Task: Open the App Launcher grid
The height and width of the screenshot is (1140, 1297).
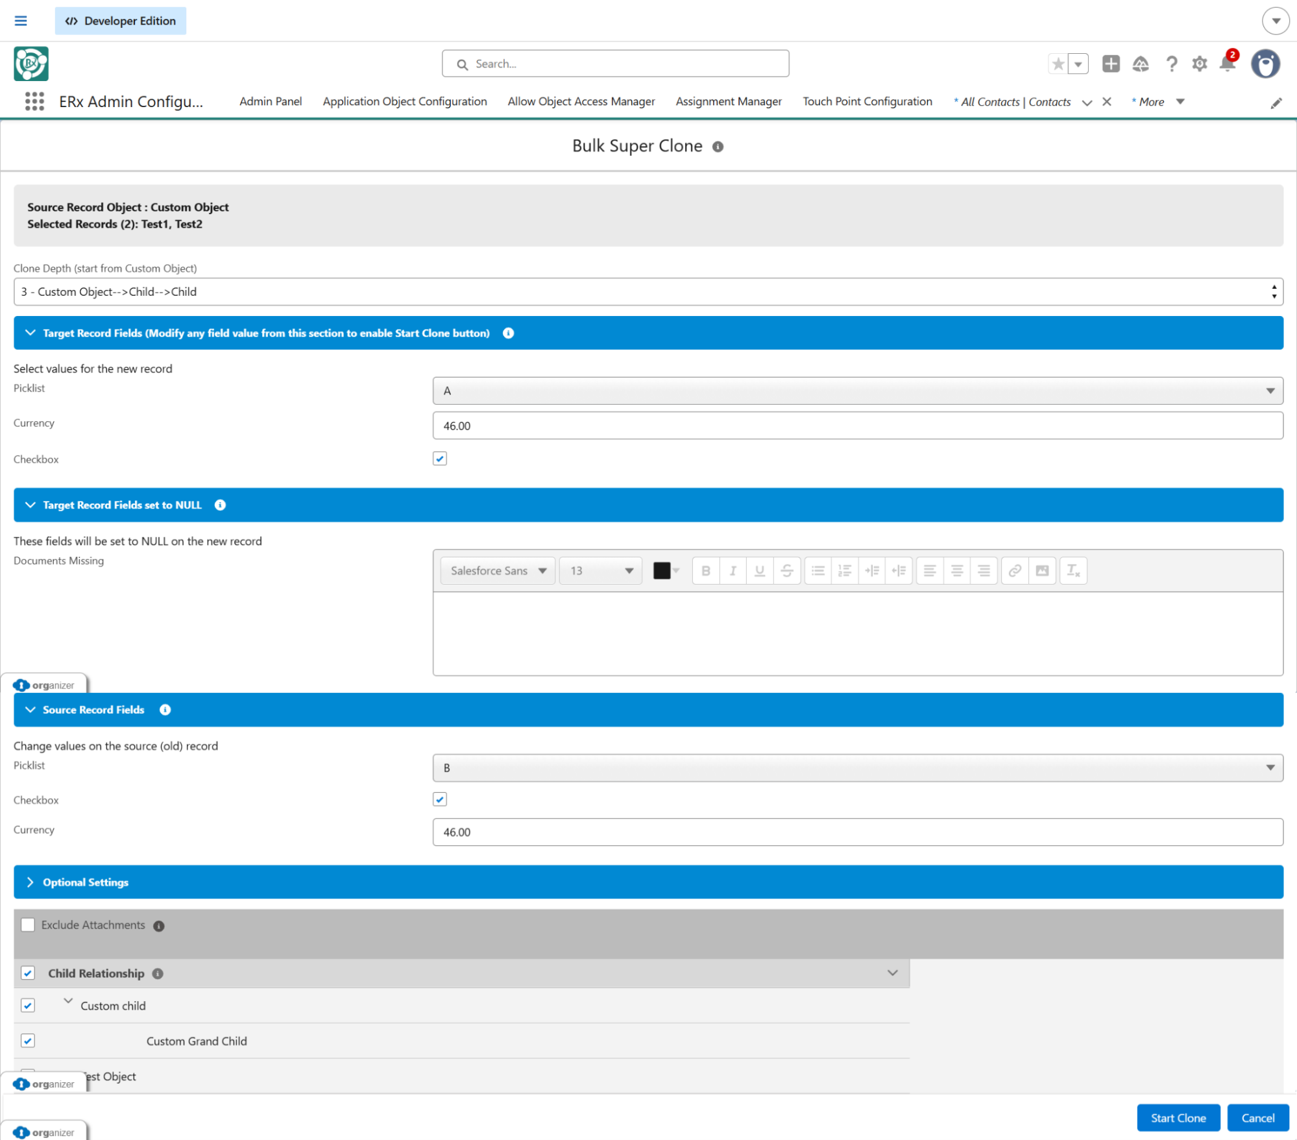Action: coord(34,101)
